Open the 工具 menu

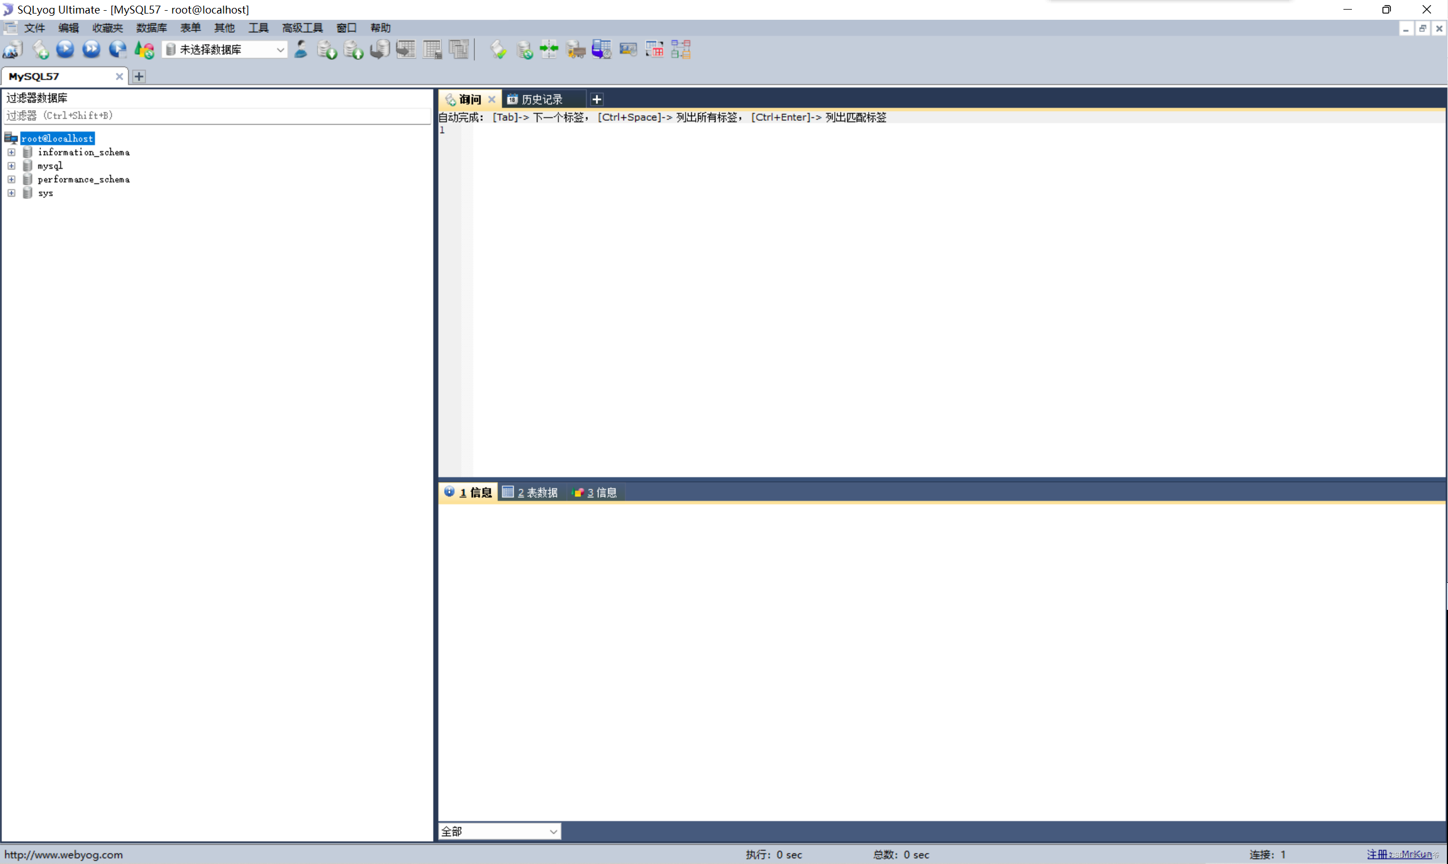coord(258,27)
